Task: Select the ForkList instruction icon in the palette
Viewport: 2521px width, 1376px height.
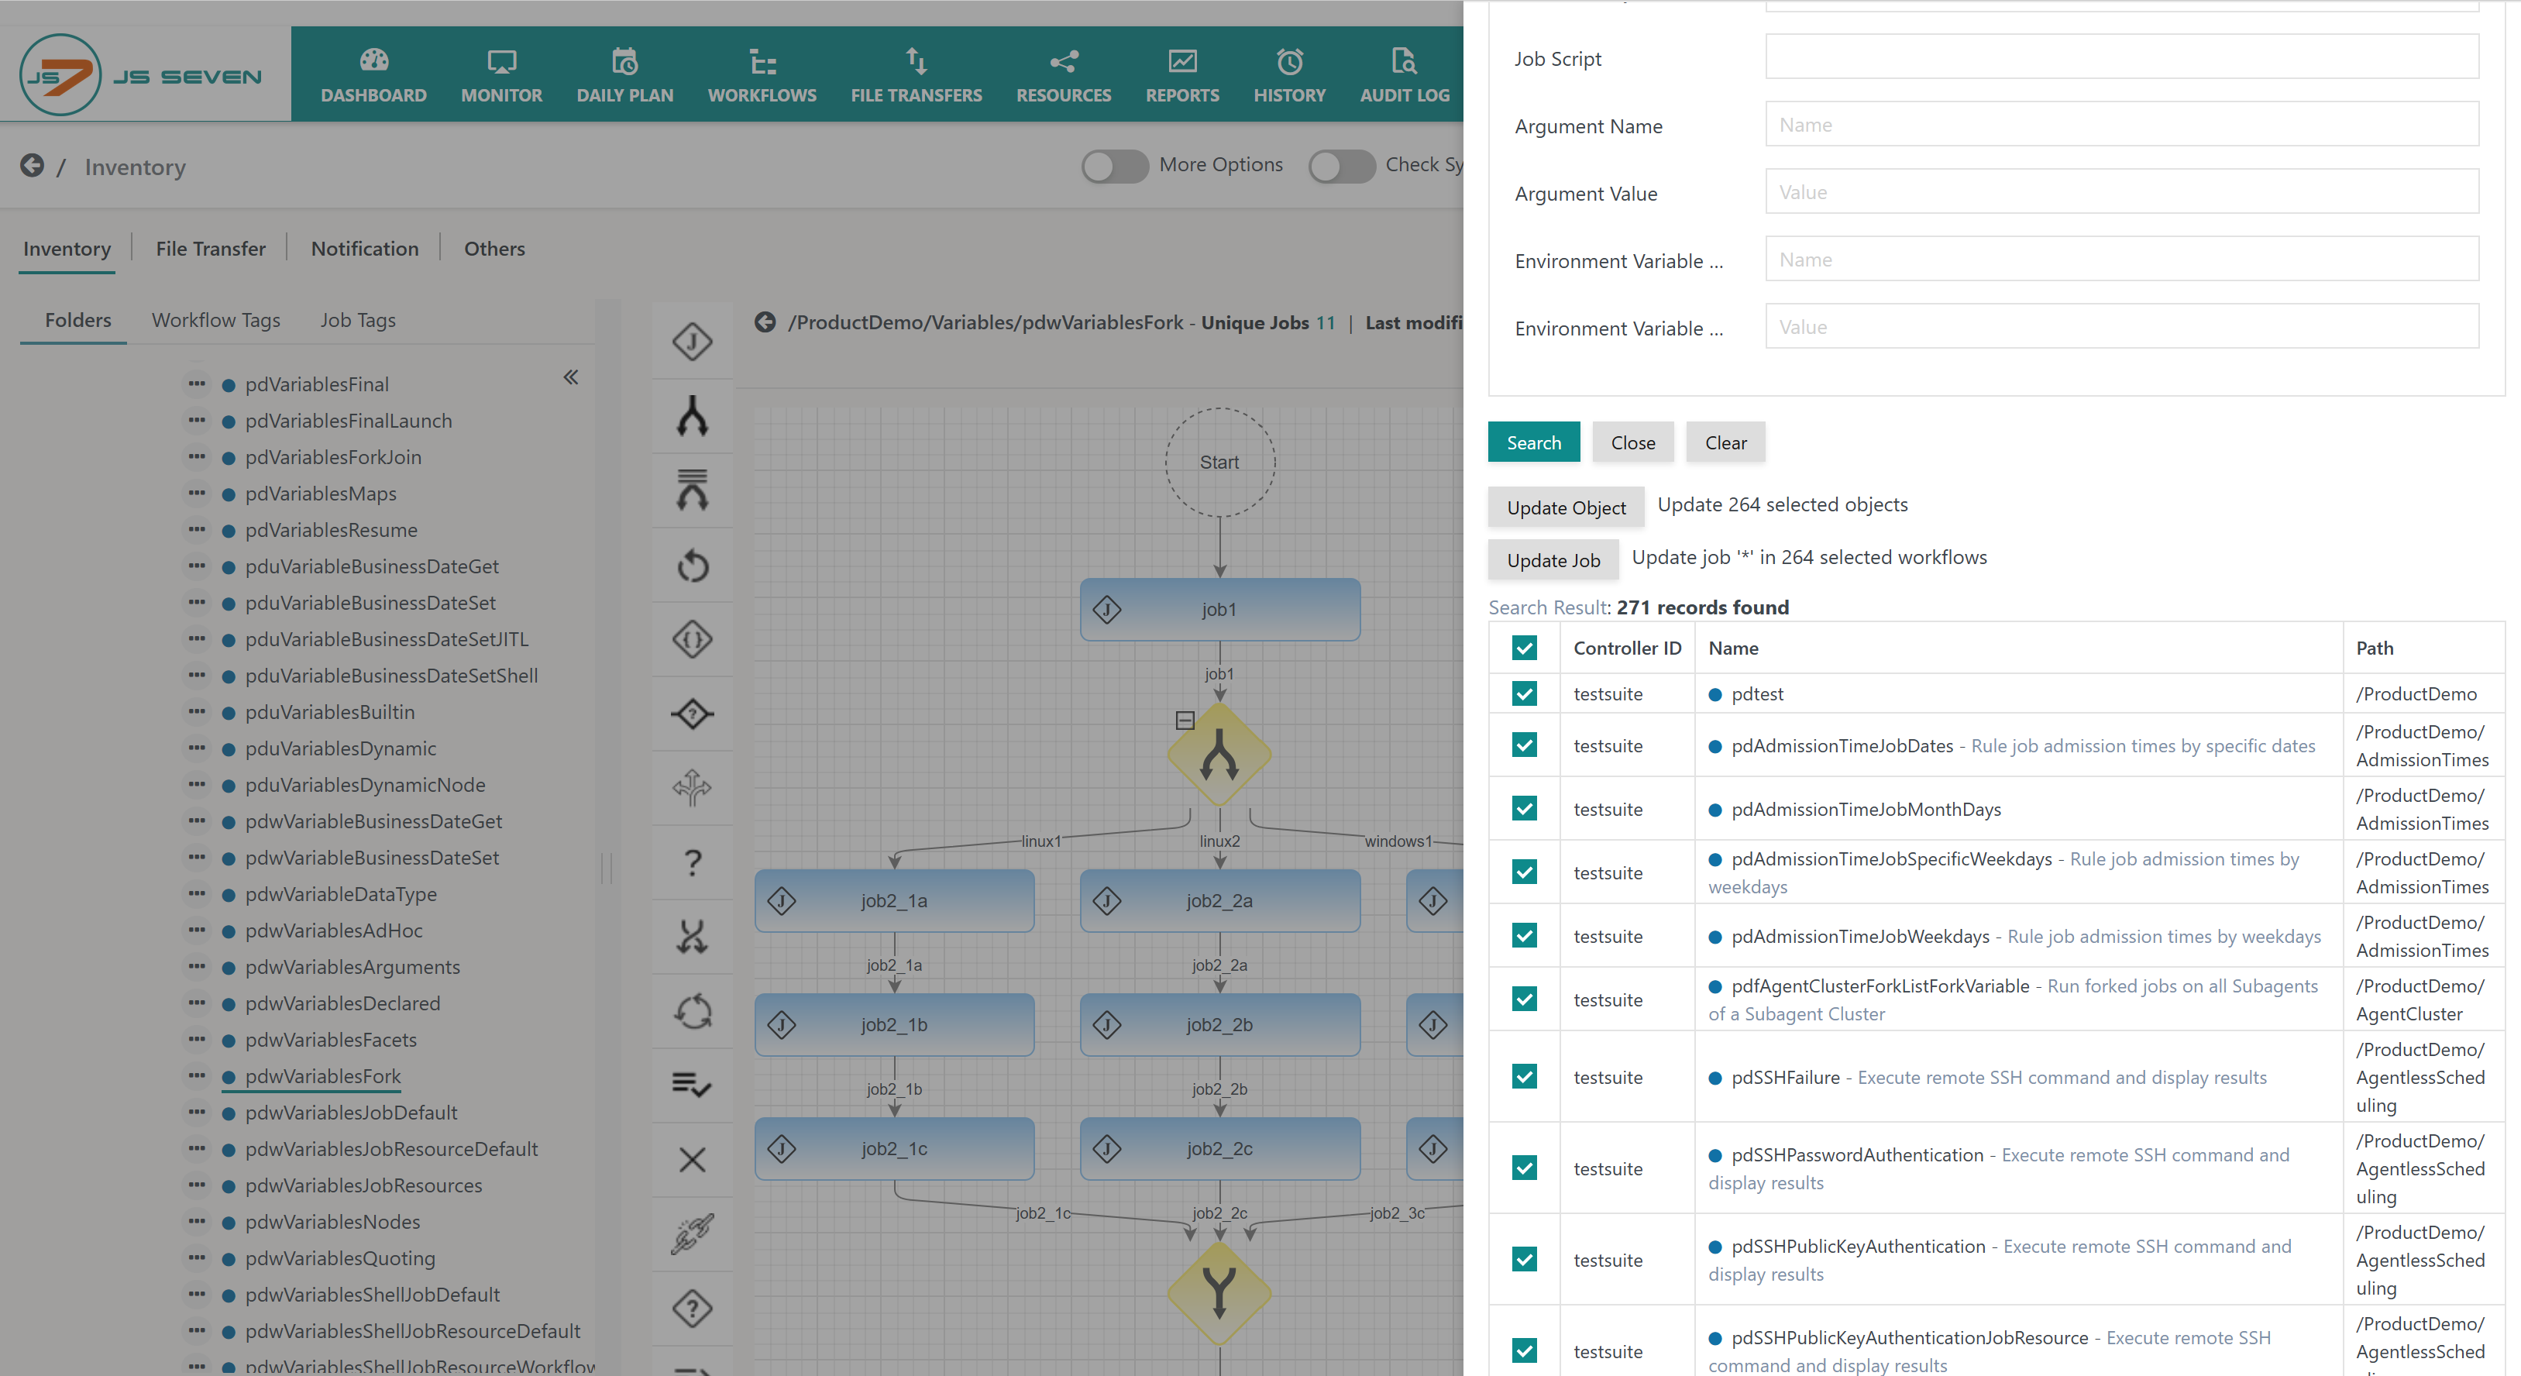Action: (x=692, y=490)
